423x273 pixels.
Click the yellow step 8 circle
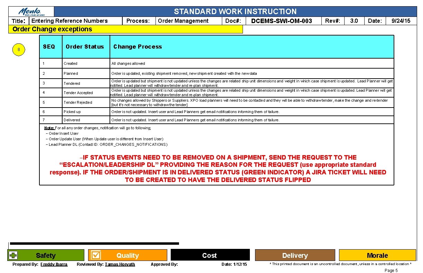[x=19, y=50]
